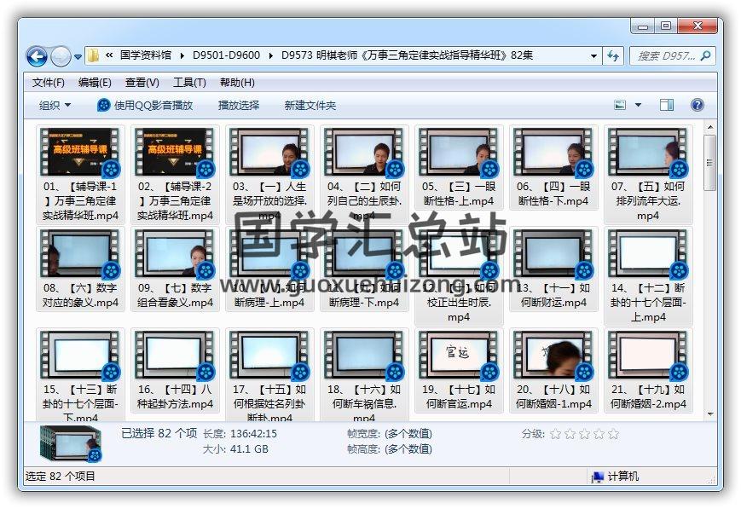741x509 pixels.
Task: Toggle the preview pane button
Action: (667, 105)
